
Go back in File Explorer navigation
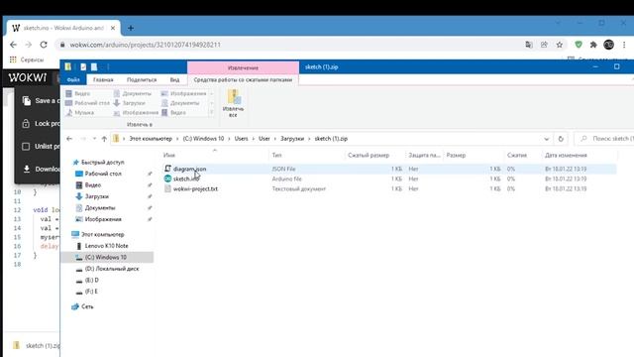[x=69, y=139]
